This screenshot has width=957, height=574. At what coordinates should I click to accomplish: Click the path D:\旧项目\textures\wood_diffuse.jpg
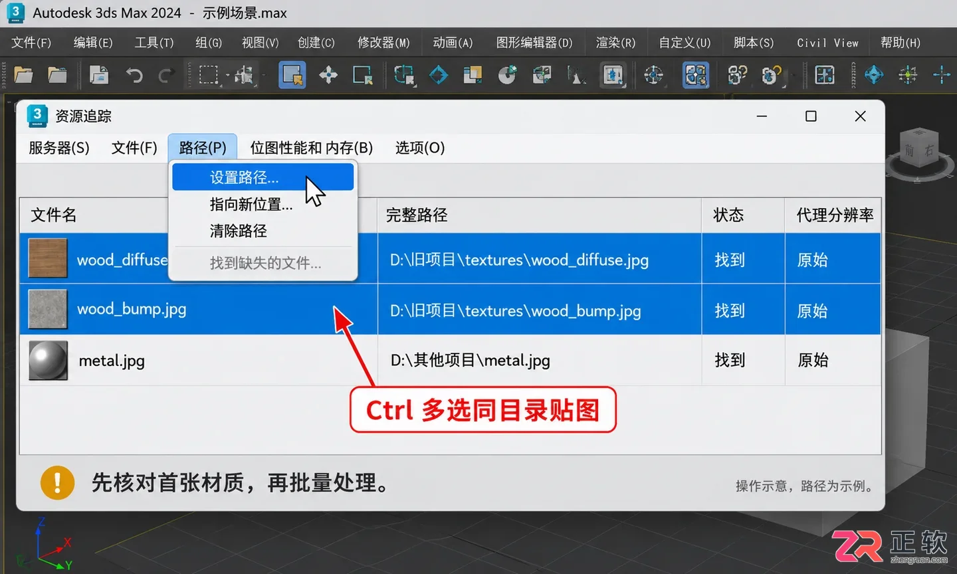tap(519, 260)
